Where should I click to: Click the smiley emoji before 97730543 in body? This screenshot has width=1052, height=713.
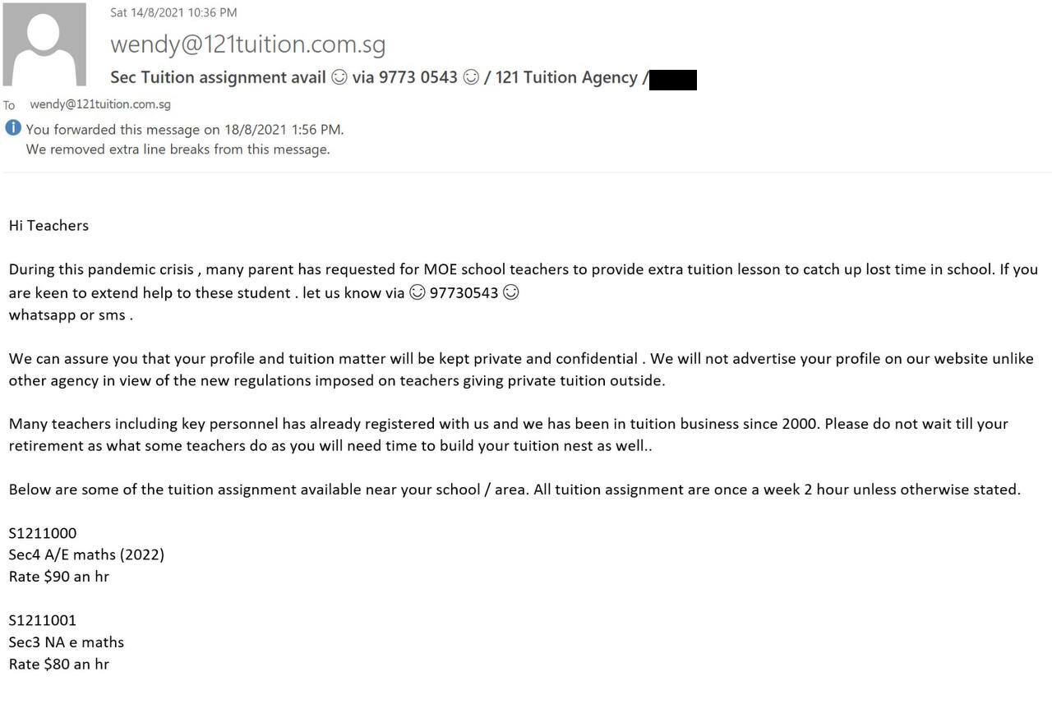point(418,292)
